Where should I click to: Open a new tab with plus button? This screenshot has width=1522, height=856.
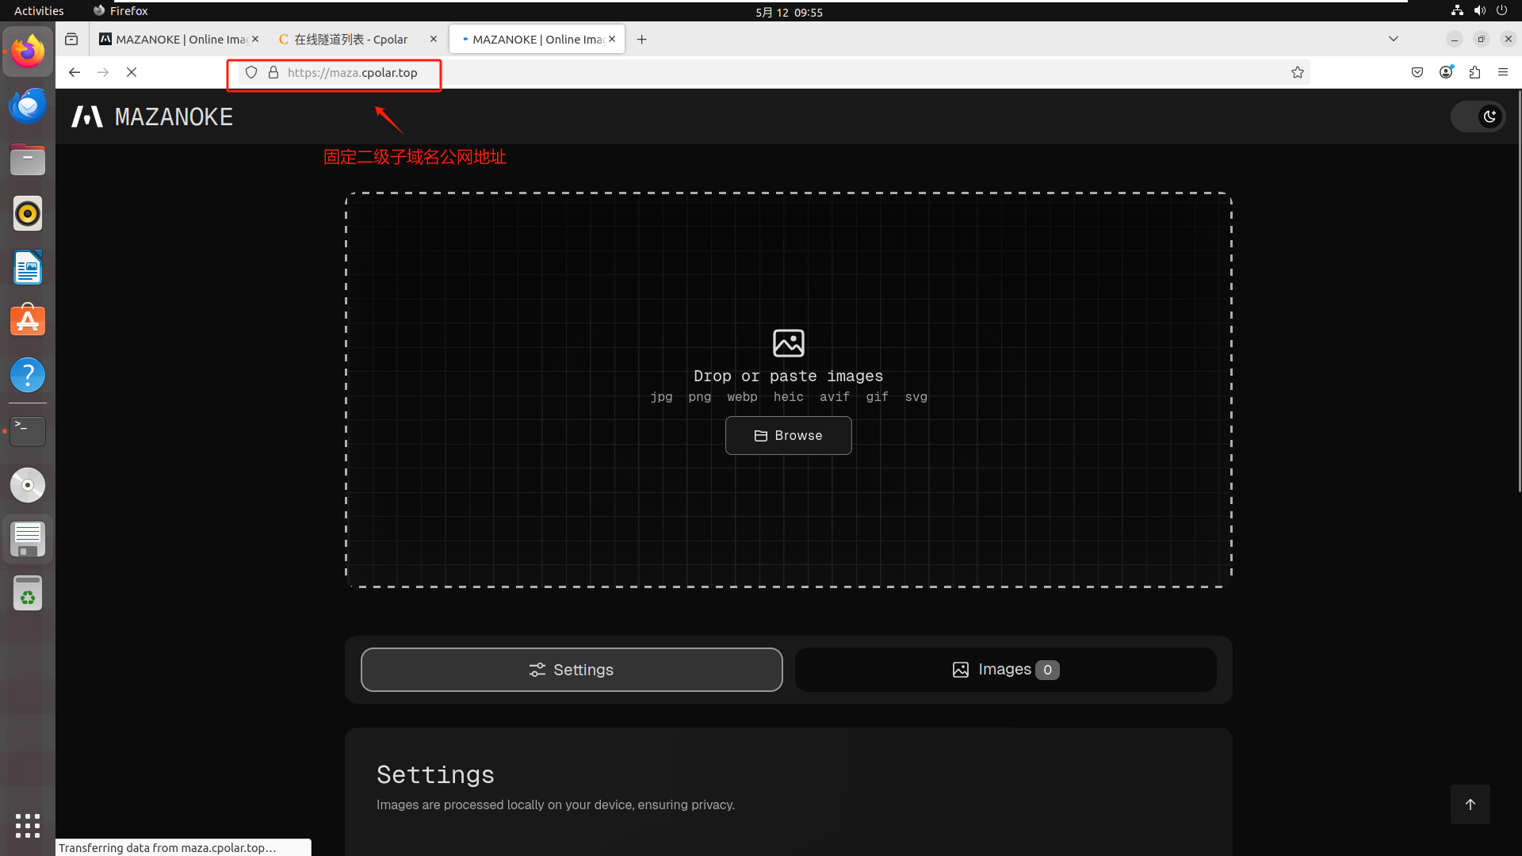[642, 39]
